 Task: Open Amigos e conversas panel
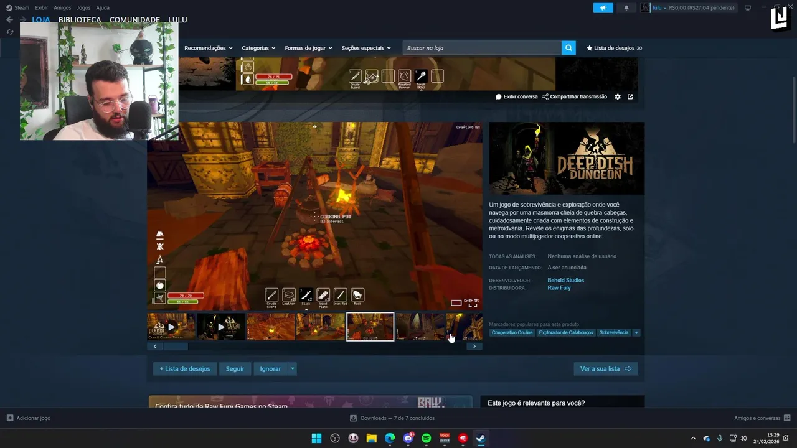click(x=762, y=418)
